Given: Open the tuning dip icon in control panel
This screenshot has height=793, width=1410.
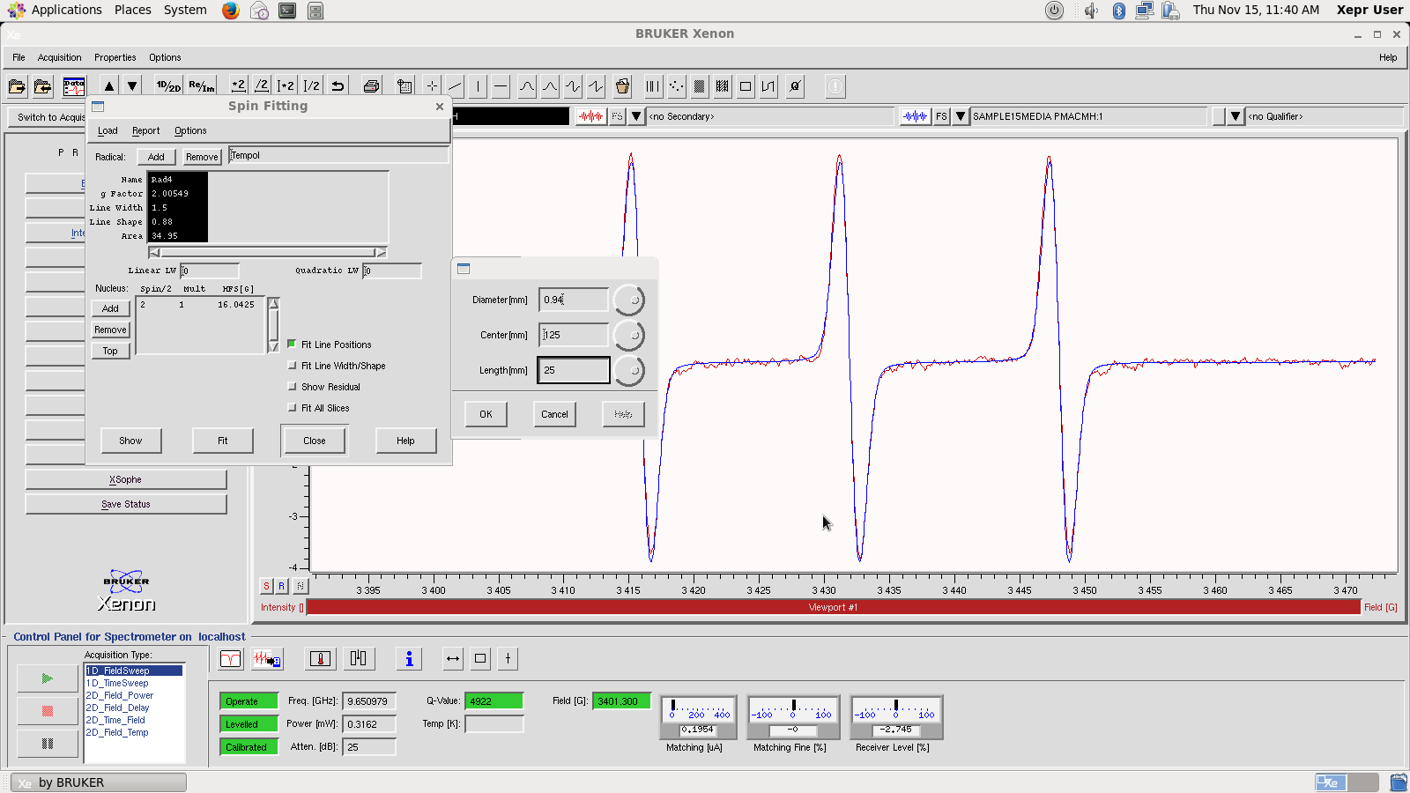Looking at the screenshot, I should point(231,659).
